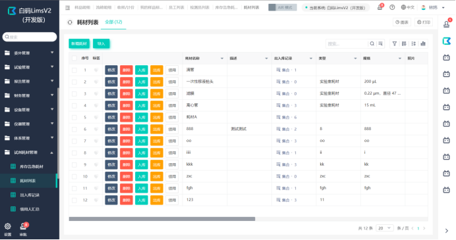Collapse the sidebar with the menu fold icon

click(67, 8)
